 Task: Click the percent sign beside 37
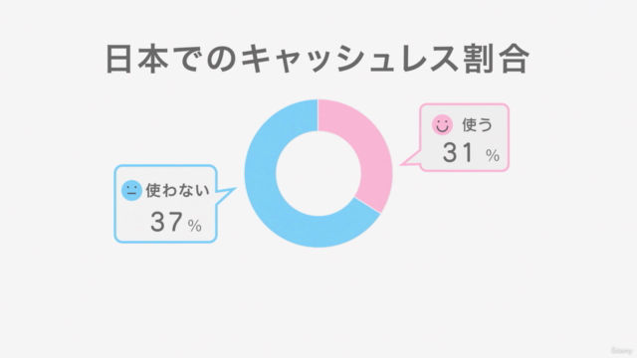coord(195,226)
